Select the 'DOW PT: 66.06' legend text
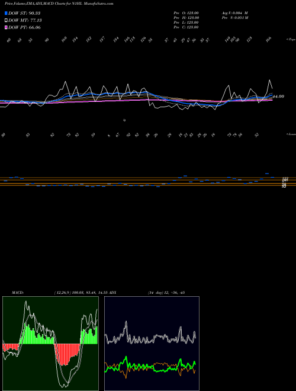 (x=24, y=28)
